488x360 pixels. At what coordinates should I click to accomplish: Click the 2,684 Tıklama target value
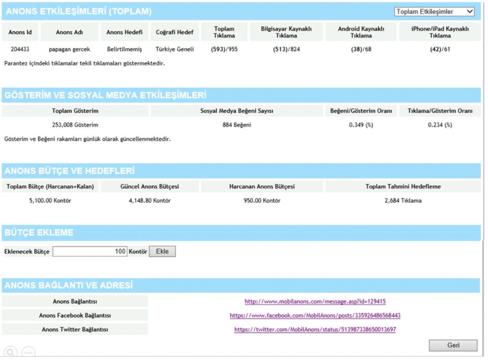click(x=403, y=201)
